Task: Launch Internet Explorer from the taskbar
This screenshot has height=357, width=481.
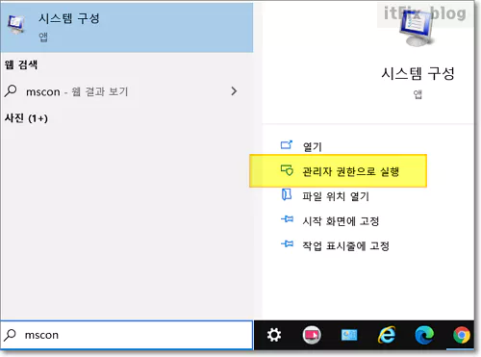Action: click(x=387, y=335)
